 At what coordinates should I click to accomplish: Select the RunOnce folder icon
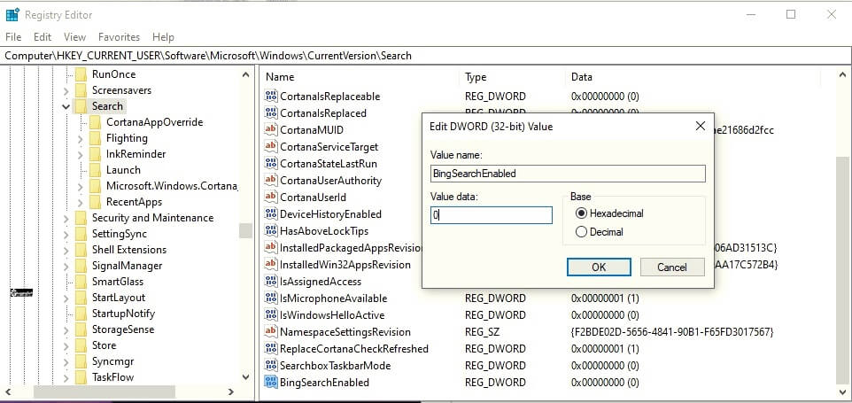[81, 74]
